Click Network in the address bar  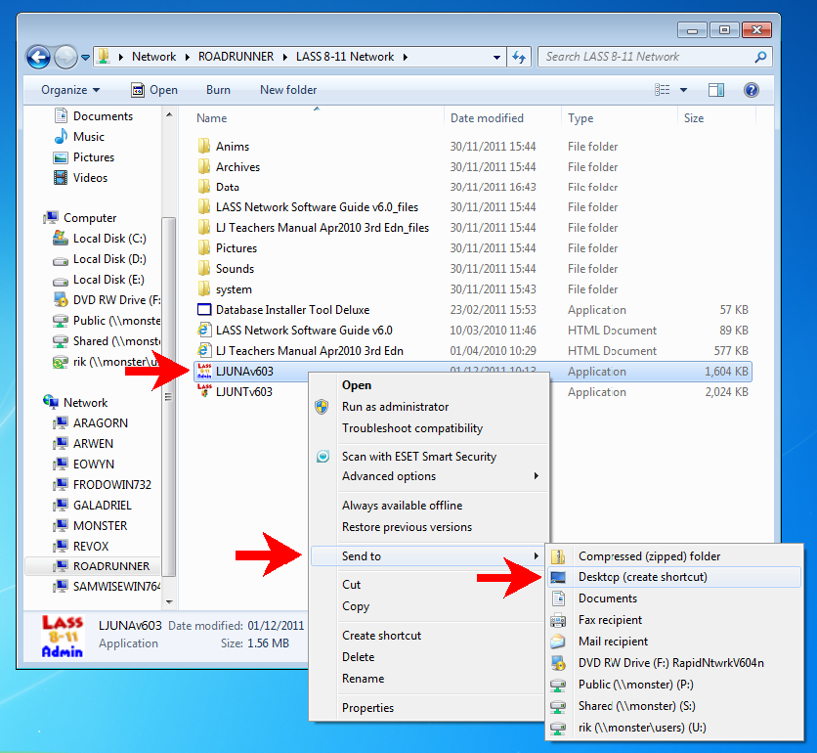tap(153, 57)
